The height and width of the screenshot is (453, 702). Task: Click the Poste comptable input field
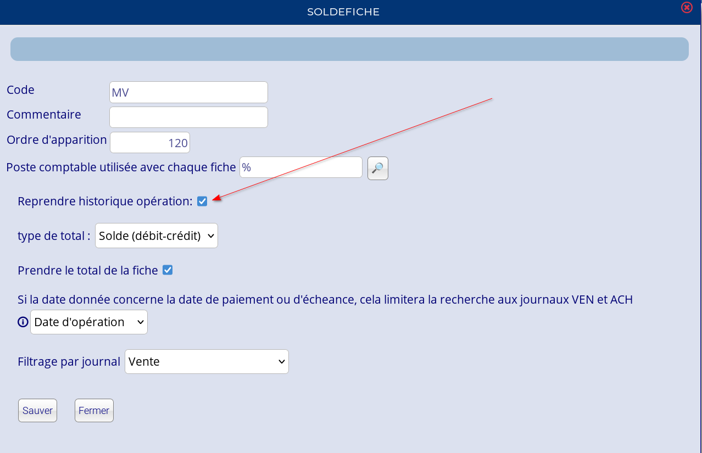(300, 167)
